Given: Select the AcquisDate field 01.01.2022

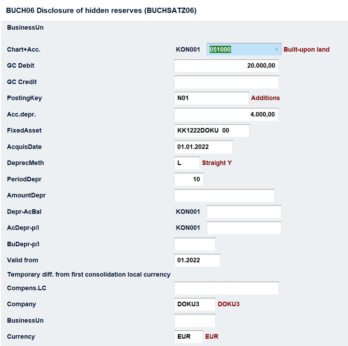Looking at the screenshot, I should (x=203, y=147).
